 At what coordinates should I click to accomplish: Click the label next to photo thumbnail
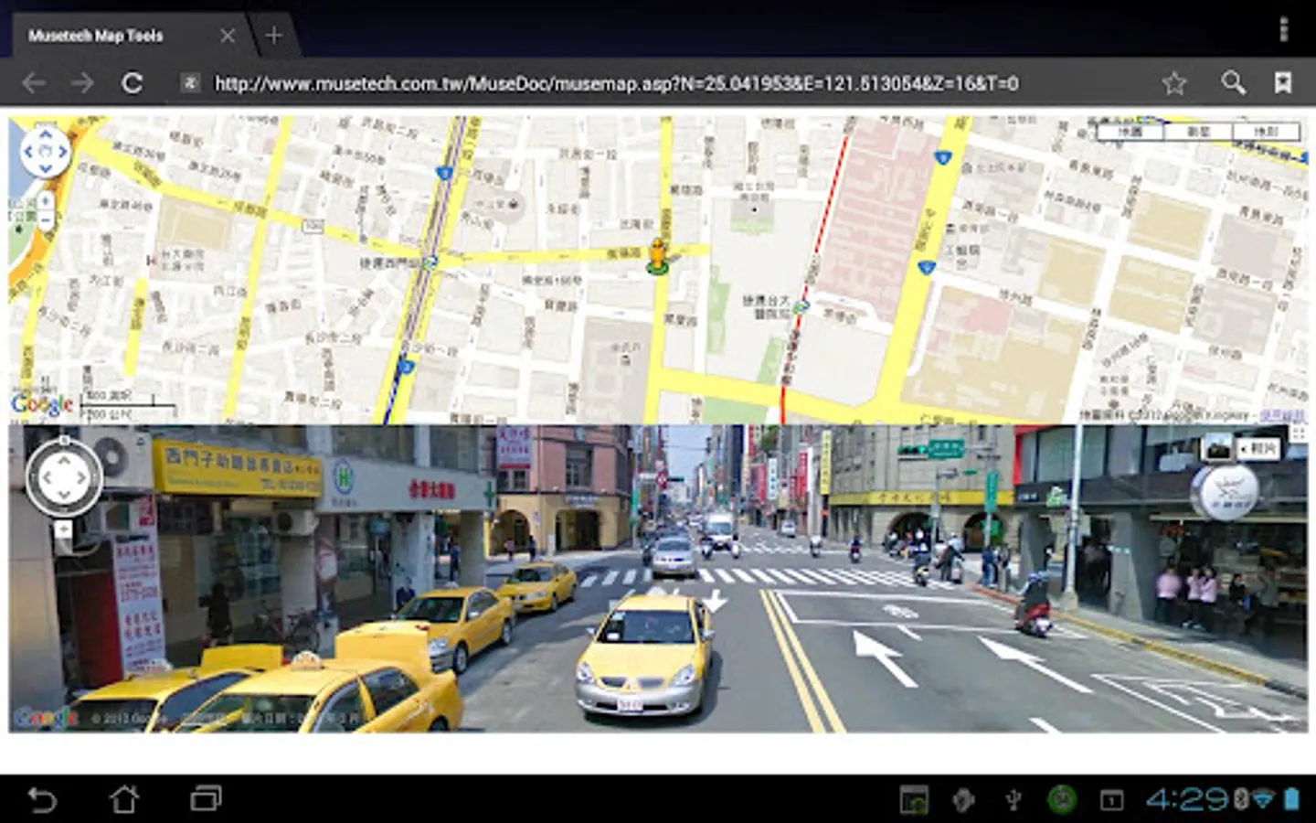[1258, 448]
